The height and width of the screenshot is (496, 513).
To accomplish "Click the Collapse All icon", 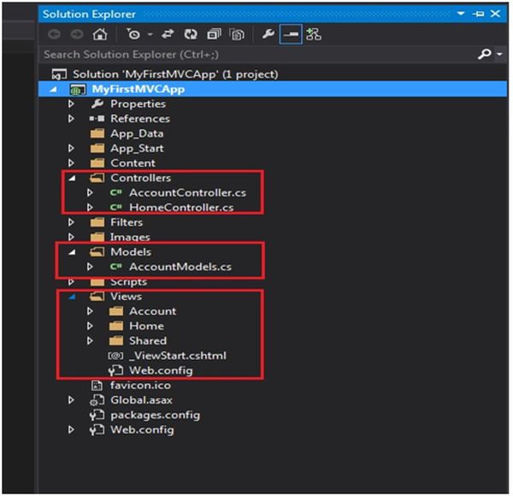I will click(214, 34).
